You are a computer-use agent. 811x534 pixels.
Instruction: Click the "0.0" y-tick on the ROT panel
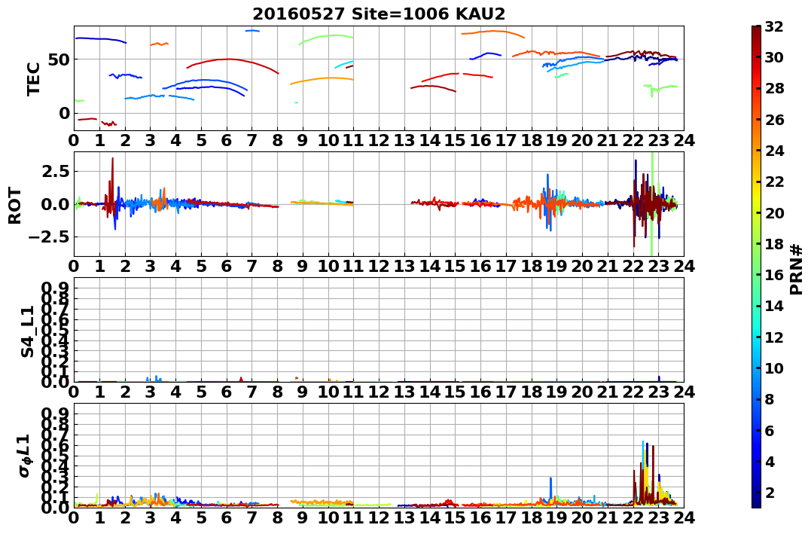click(x=55, y=204)
